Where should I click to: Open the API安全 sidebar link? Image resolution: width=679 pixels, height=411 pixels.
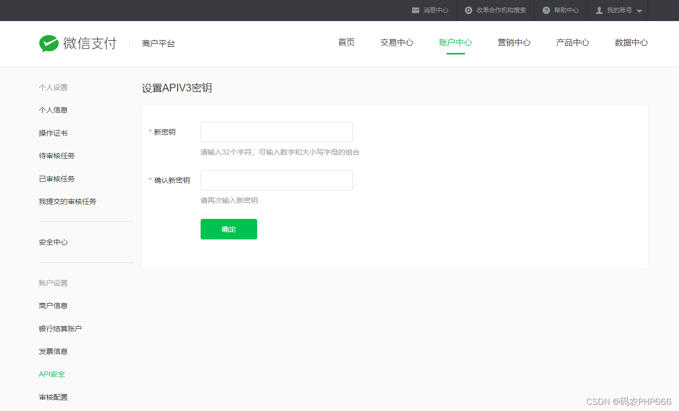pyautogui.click(x=51, y=374)
